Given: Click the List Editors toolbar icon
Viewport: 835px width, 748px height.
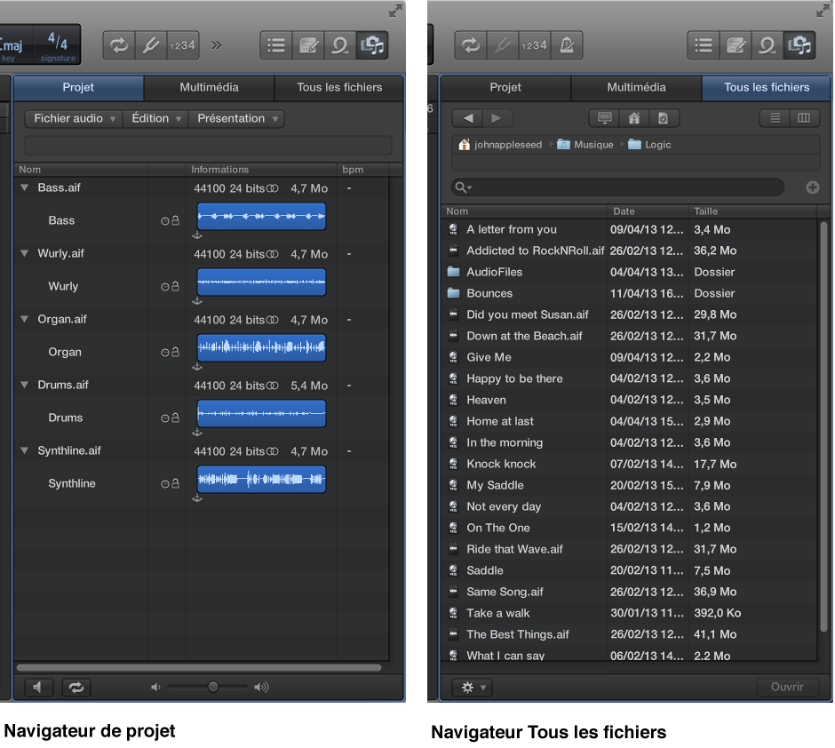Looking at the screenshot, I should tap(275, 44).
